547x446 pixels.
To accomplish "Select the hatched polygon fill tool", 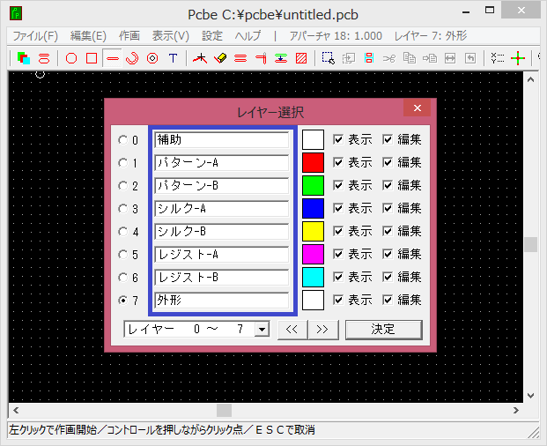I will pos(301,59).
